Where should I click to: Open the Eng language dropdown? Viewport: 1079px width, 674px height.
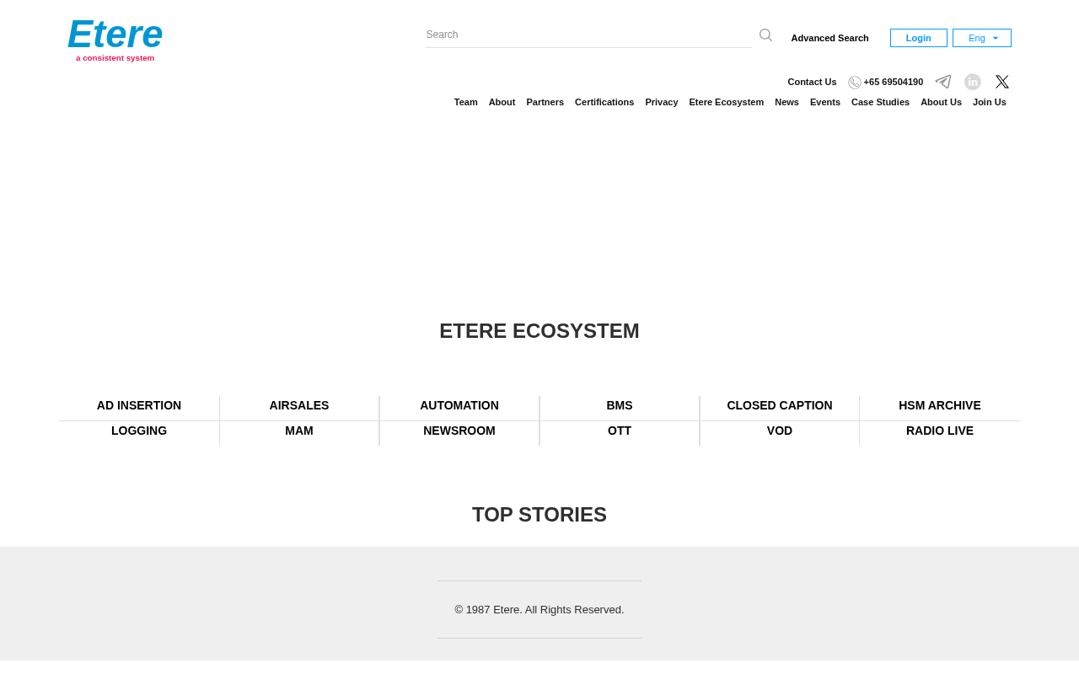[982, 38]
